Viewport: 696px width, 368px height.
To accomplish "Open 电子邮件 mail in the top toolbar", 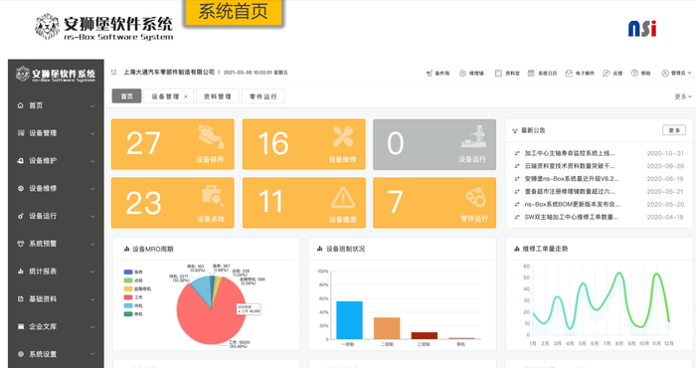I will point(580,74).
